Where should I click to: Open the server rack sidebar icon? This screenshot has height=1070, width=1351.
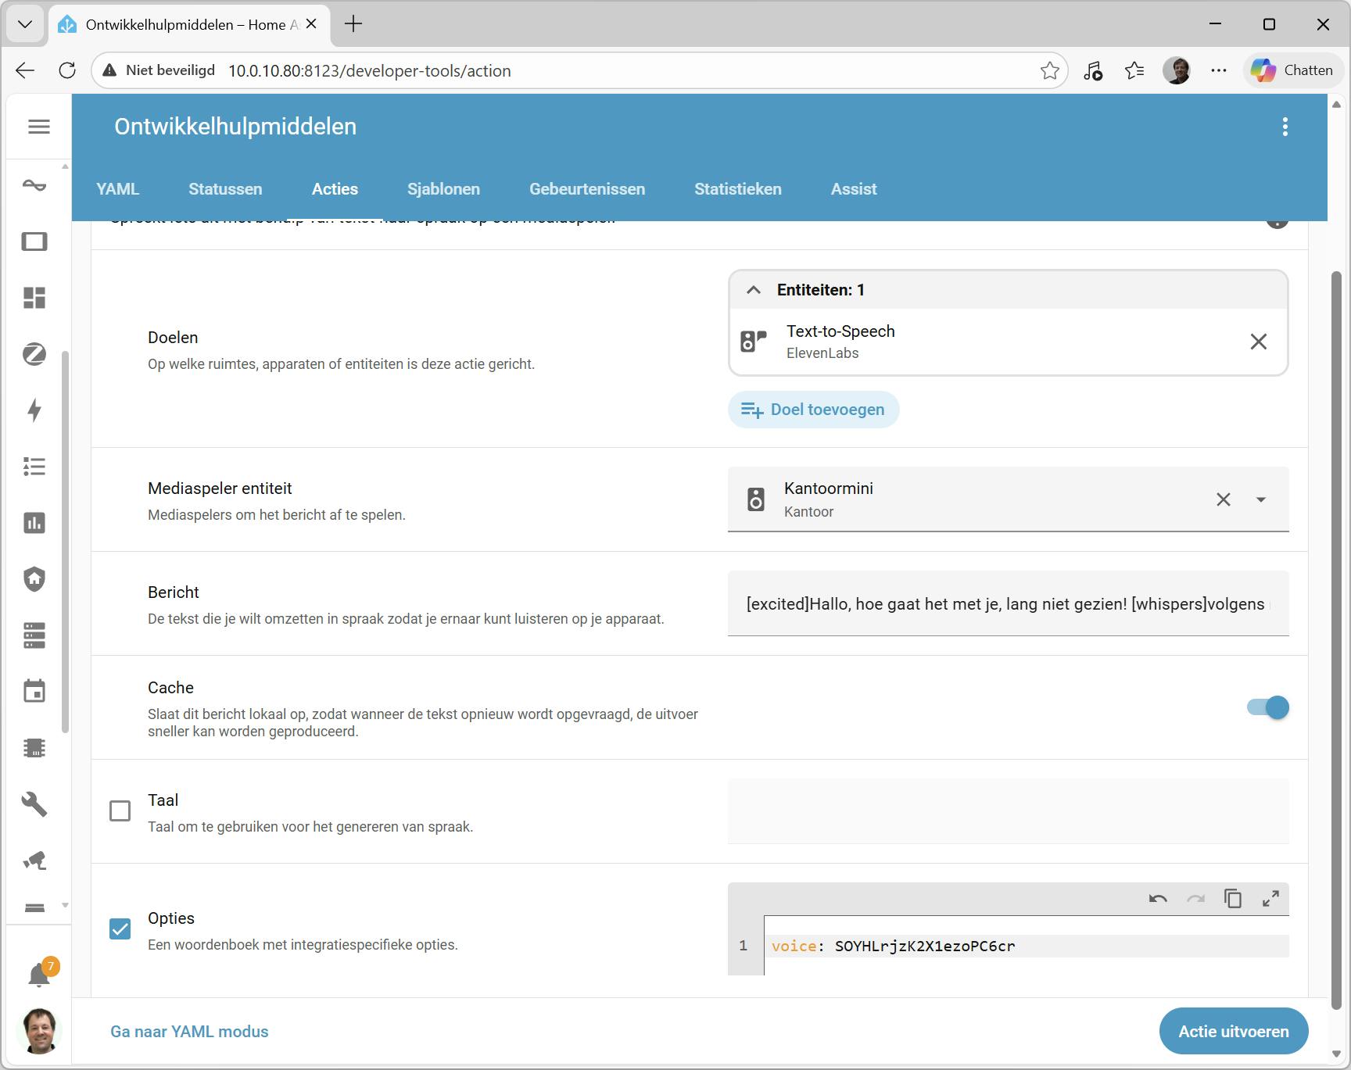click(34, 635)
